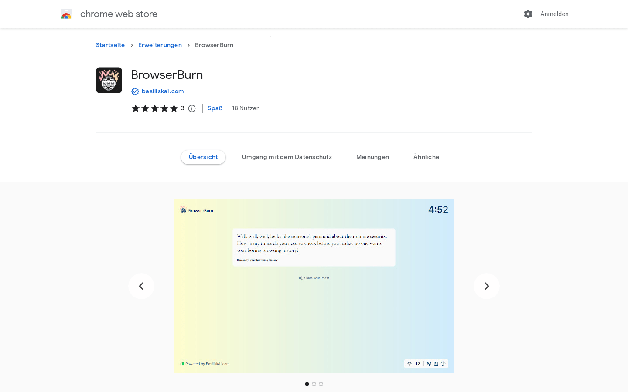Click the BrowserBurn extension icon
The width and height of the screenshot is (628, 392).
tap(109, 80)
